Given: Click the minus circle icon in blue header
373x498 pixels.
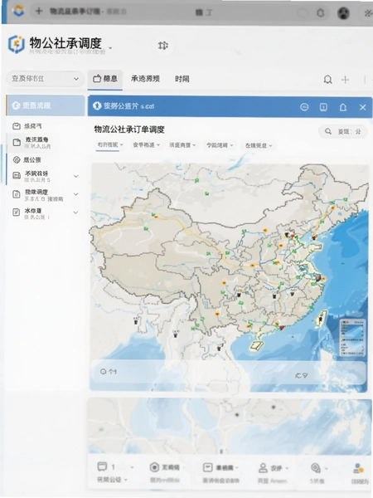Looking at the screenshot, I should click(304, 107).
